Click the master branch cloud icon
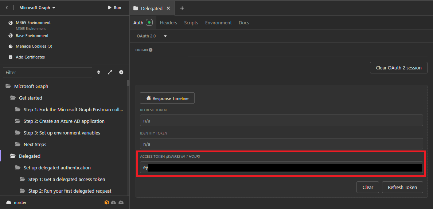 click(x=9, y=202)
